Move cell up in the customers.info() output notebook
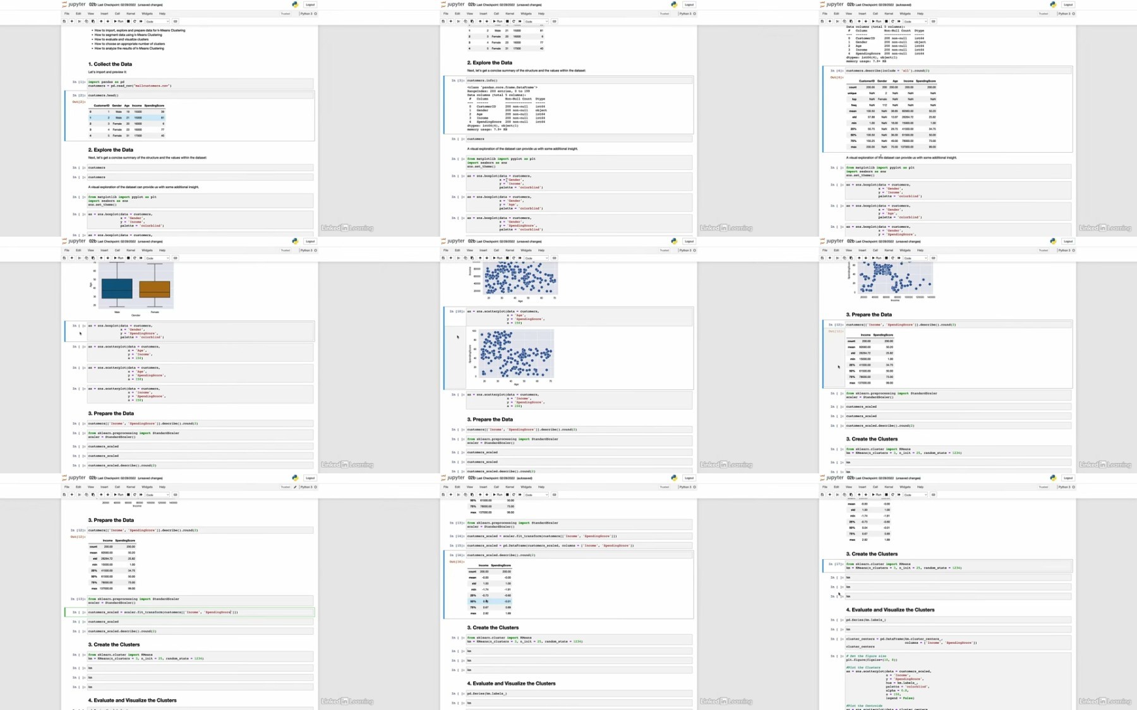The height and width of the screenshot is (710, 1137). click(x=480, y=21)
